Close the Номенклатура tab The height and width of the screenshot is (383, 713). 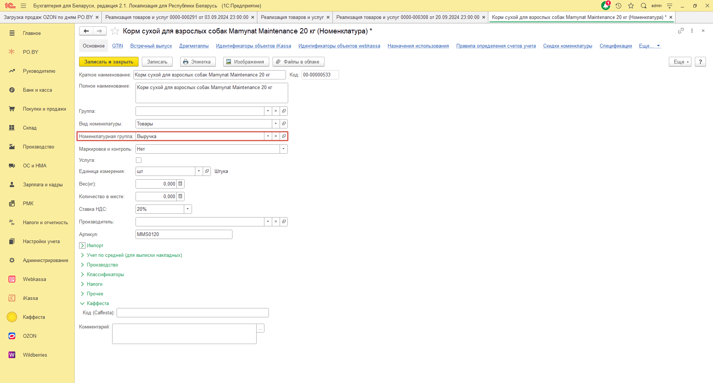(671, 17)
